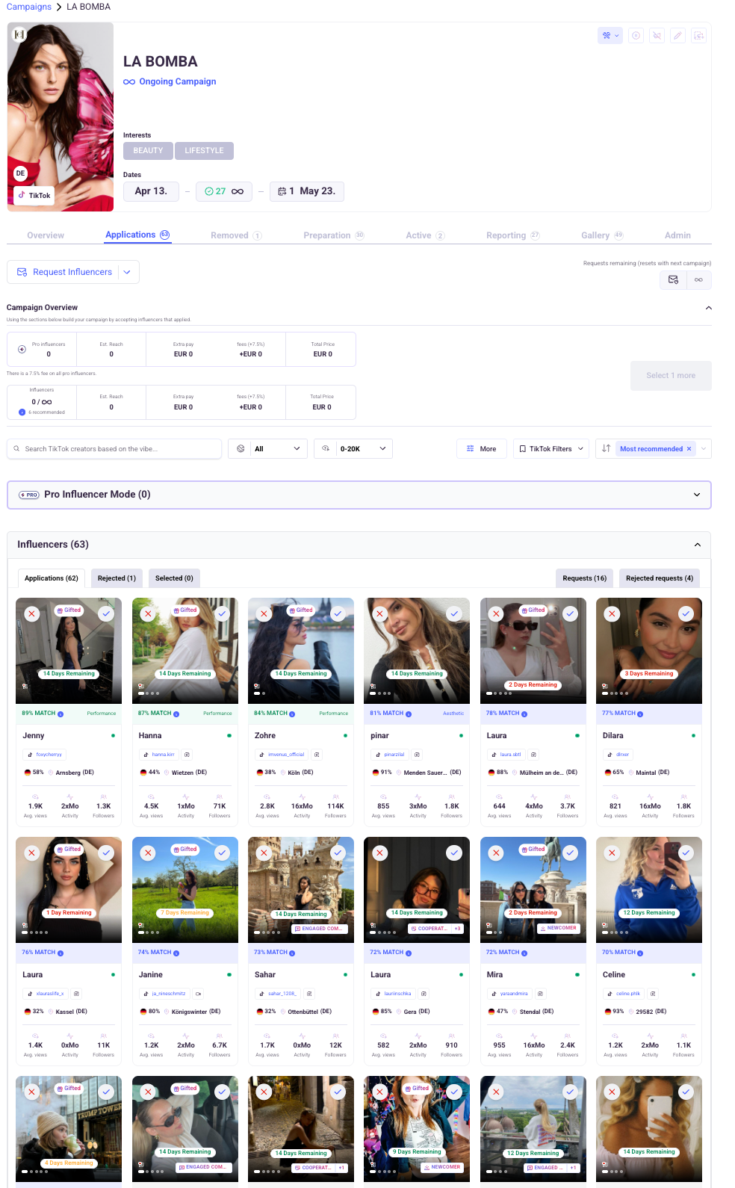735x1188 pixels.
Task: Show the Rejected (1) applications sub-tab
Action: (117, 578)
